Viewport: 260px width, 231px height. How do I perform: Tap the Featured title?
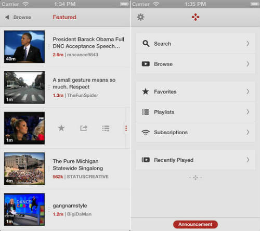click(x=64, y=17)
